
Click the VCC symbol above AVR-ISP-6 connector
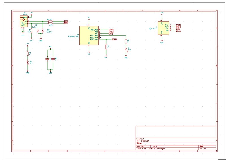162,13
